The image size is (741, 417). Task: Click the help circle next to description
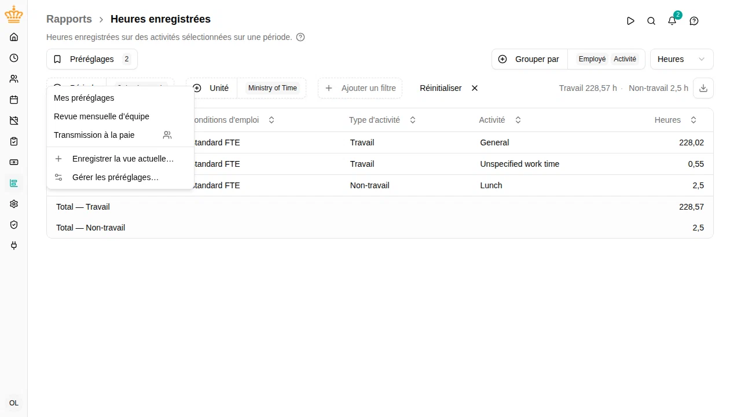(300, 37)
